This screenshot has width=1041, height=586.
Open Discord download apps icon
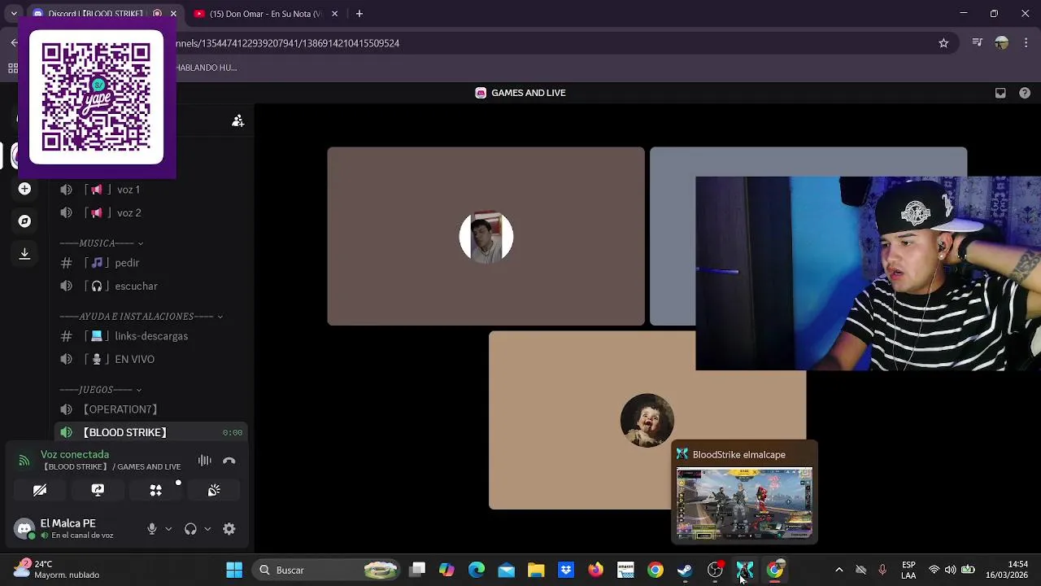pos(24,254)
